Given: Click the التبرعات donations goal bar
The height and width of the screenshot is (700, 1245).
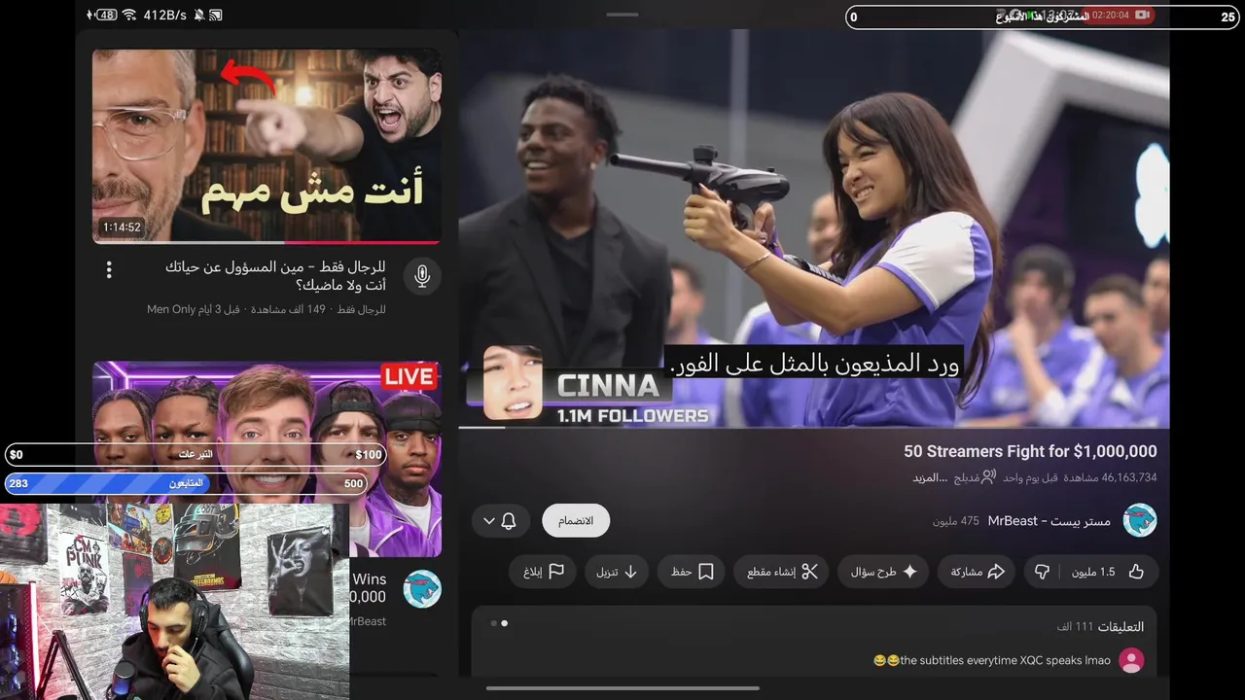Looking at the screenshot, I should pyautogui.click(x=196, y=454).
